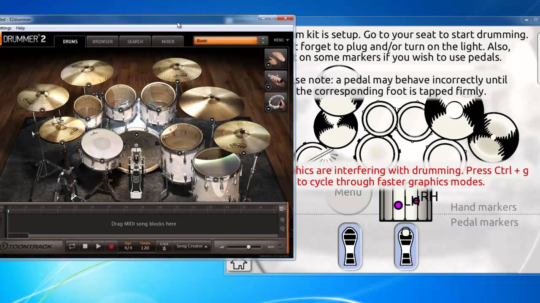Screen dimensions: 540x303
Task: Tap the right foot pedal icon
Action: coord(406,247)
